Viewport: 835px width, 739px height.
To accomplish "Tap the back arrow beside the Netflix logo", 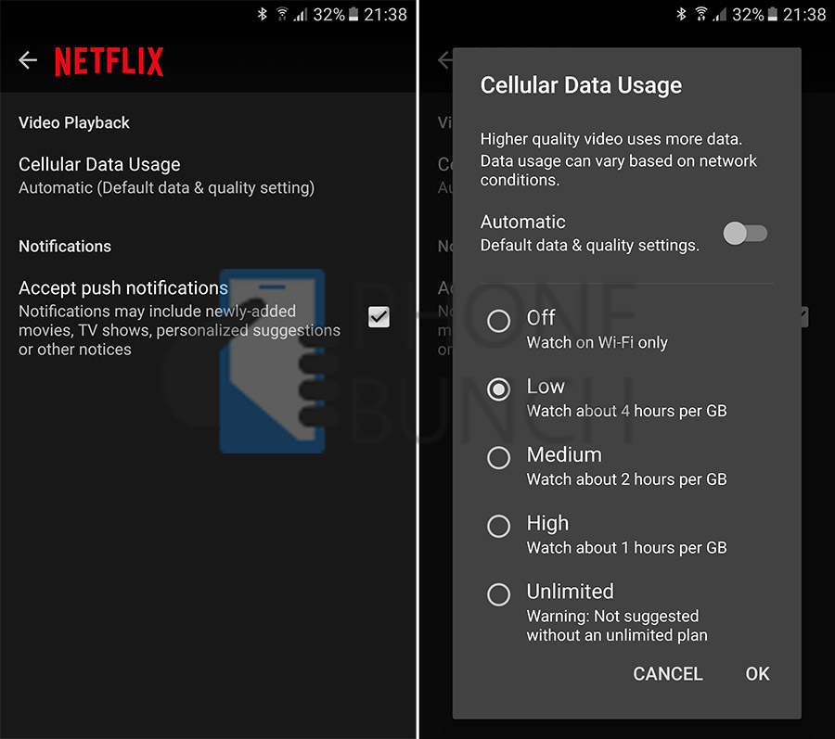I will [x=28, y=60].
